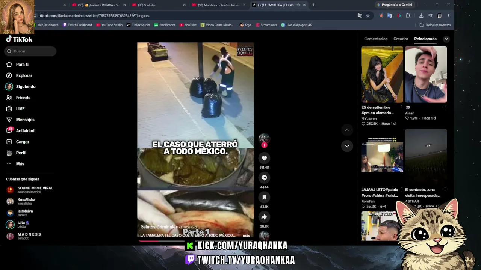481x270 pixels.
Task: Open a new browser tab
Action: point(313,5)
